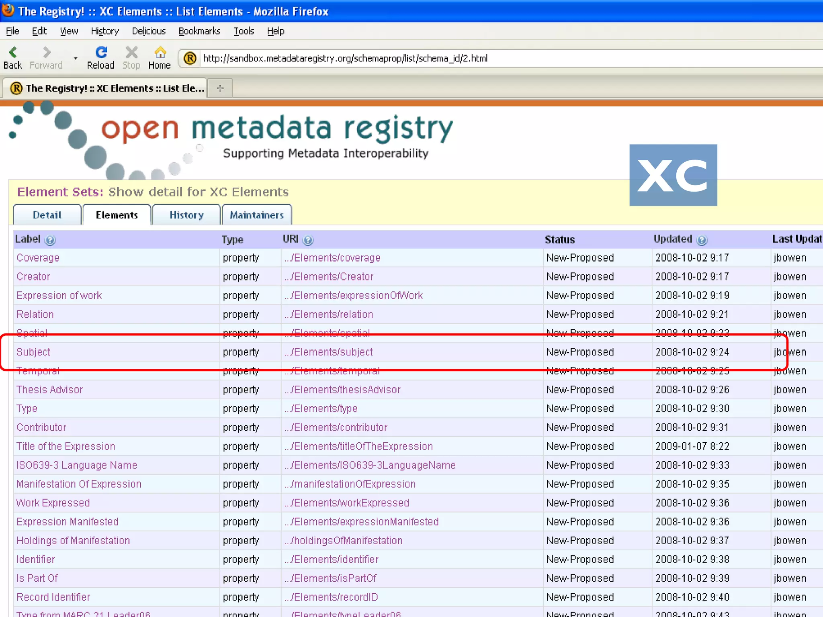The height and width of the screenshot is (617, 823).
Task: Click the help icon beside Updated header
Action: pyautogui.click(x=702, y=240)
